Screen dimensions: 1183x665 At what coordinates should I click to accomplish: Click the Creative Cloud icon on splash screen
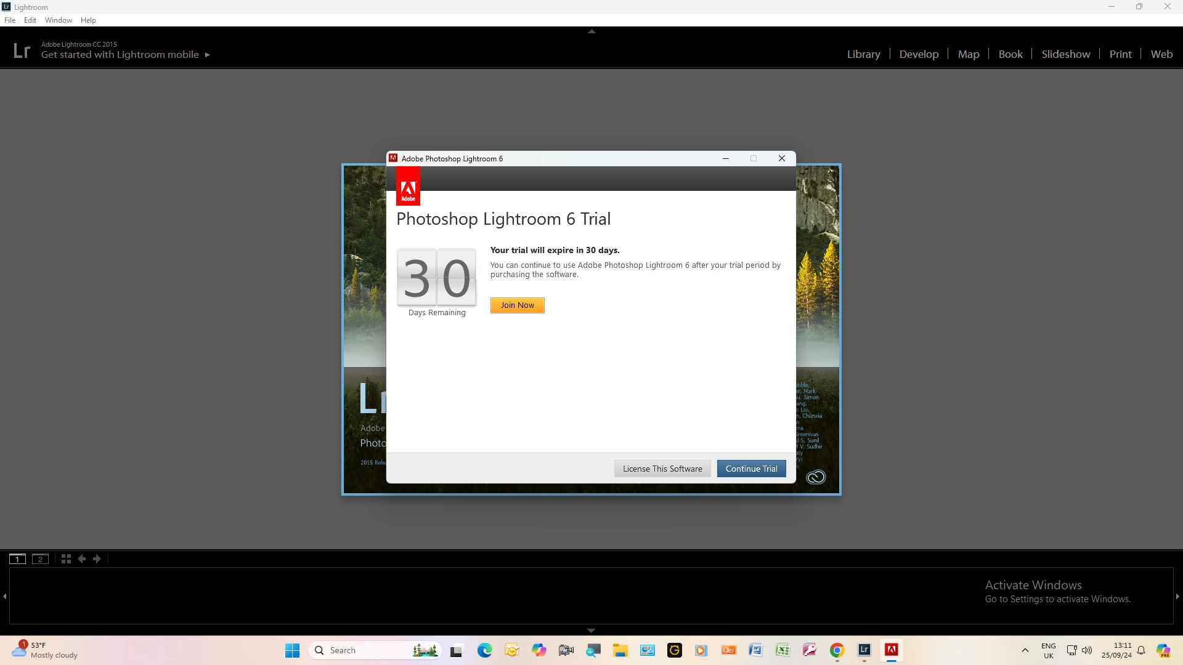816,477
